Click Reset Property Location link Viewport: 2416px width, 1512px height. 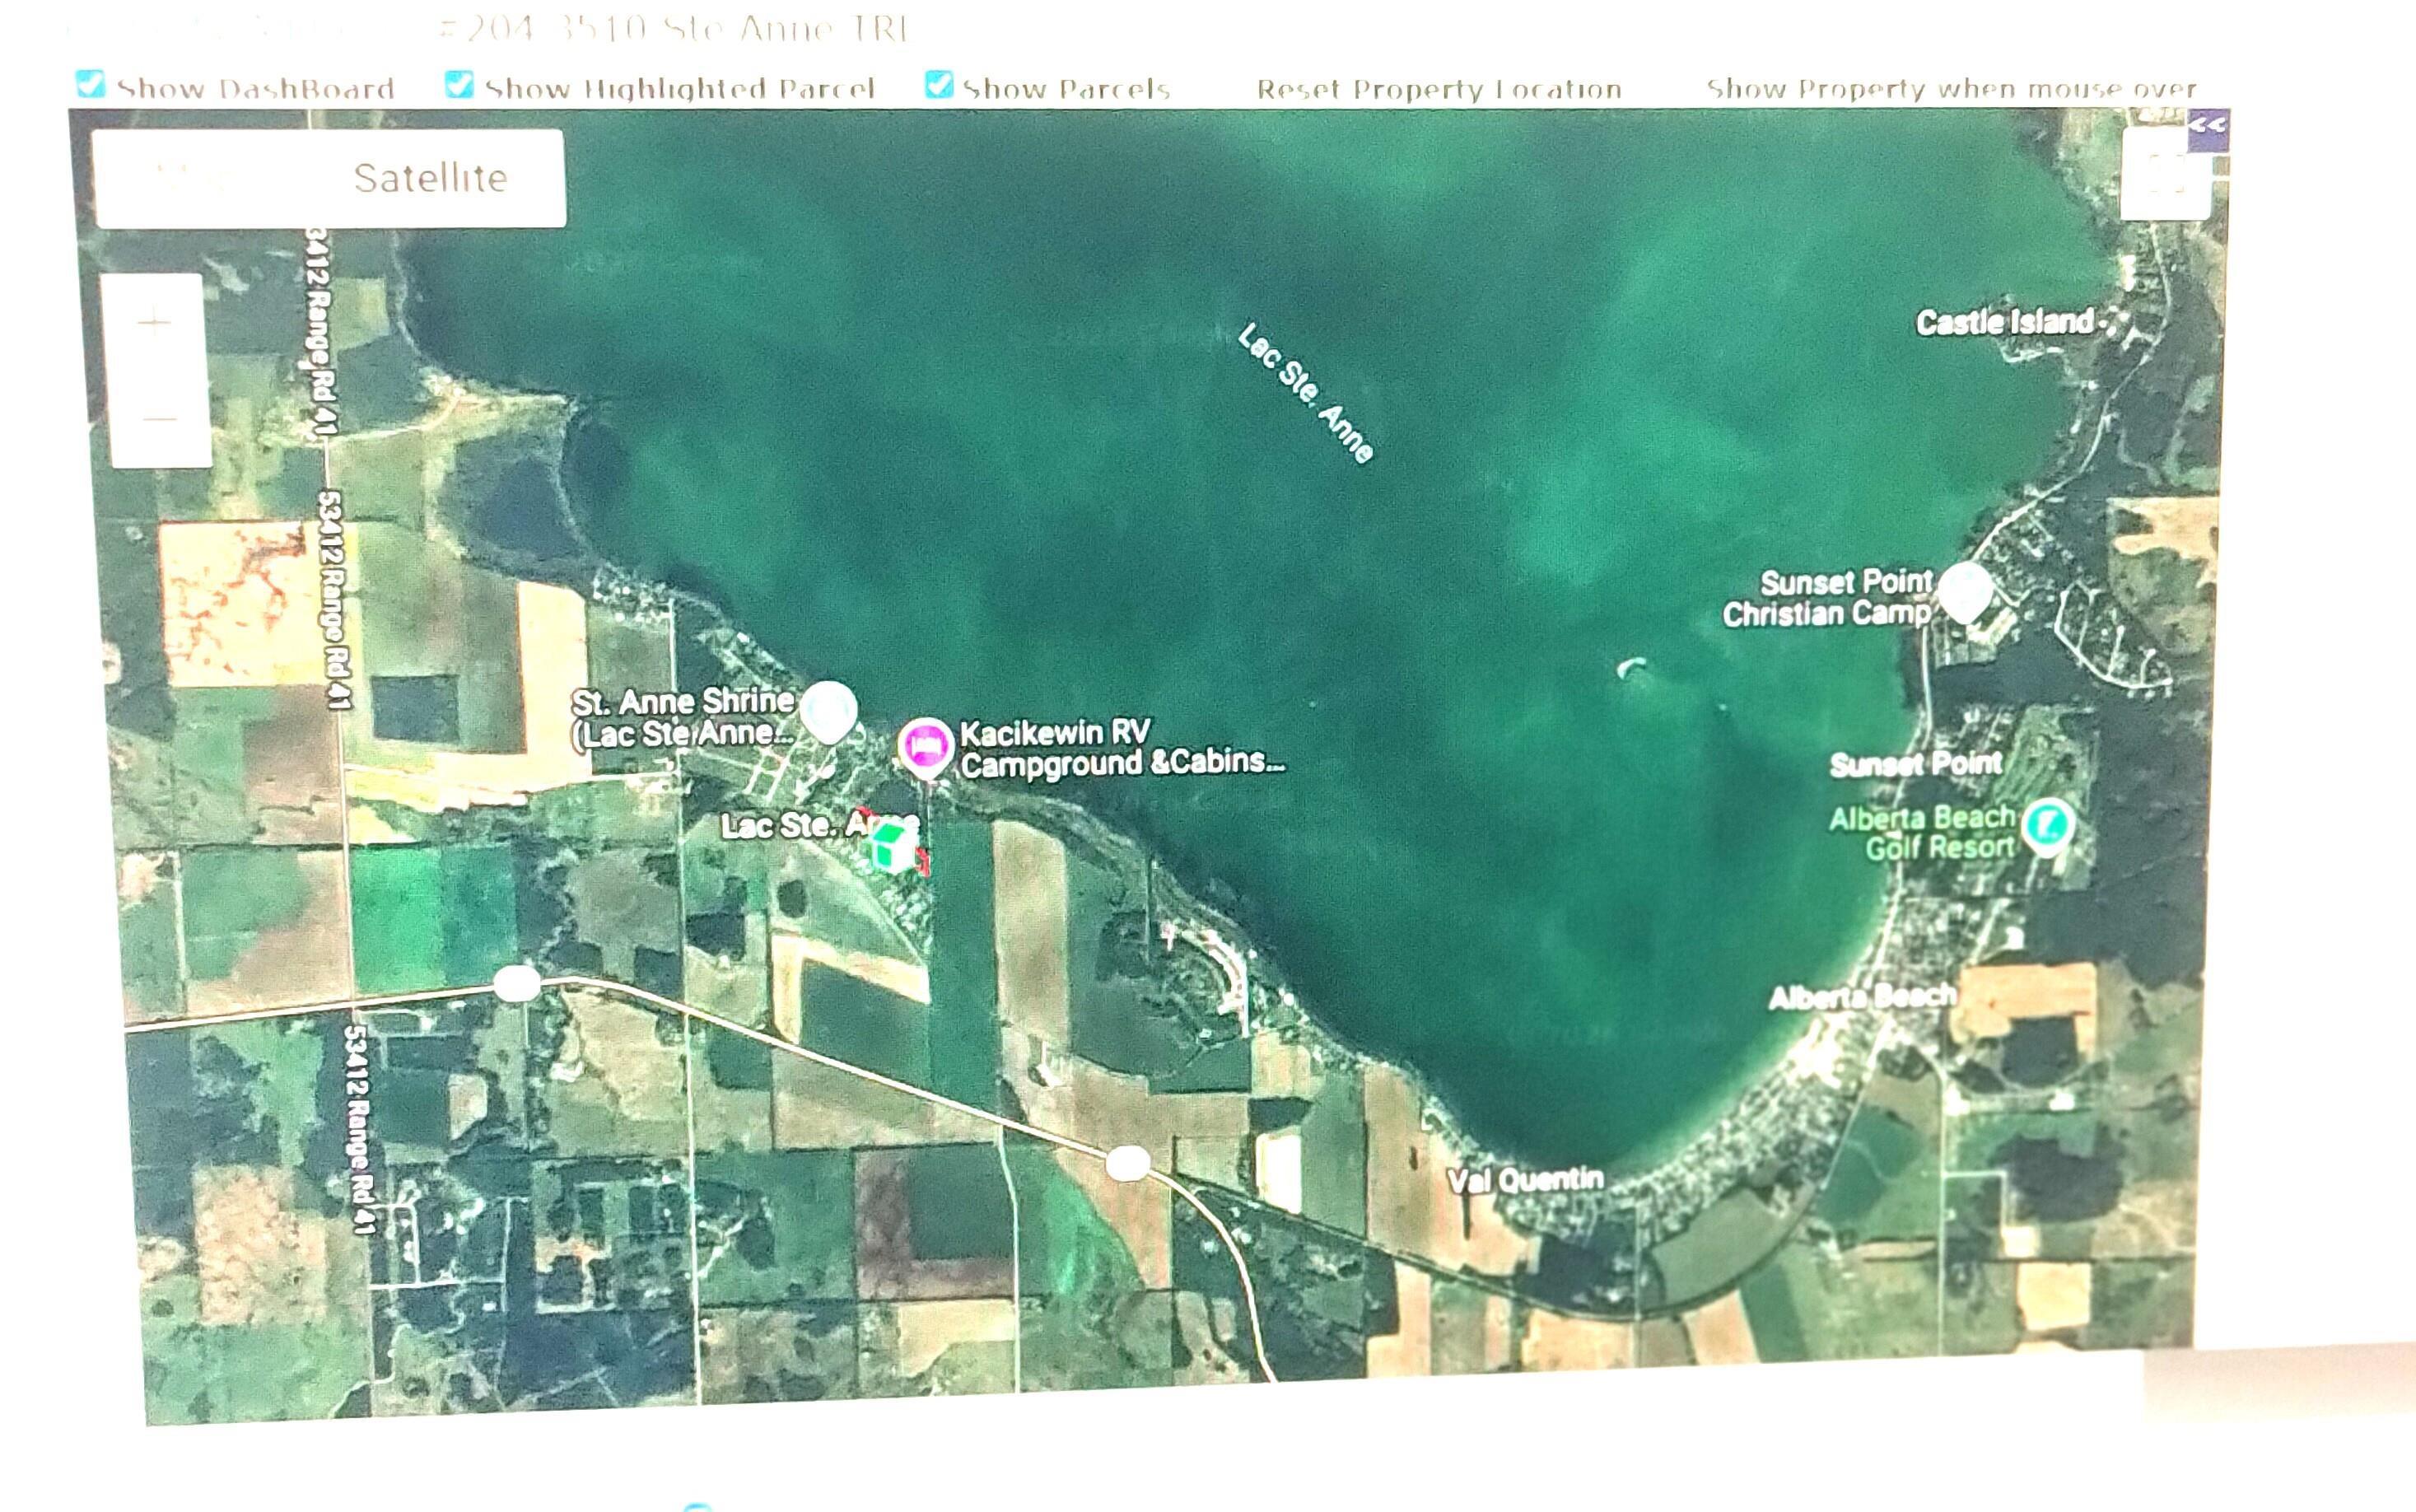[x=1439, y=90]
